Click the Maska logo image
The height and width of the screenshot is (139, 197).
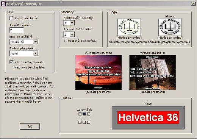[x=170, y=27]
